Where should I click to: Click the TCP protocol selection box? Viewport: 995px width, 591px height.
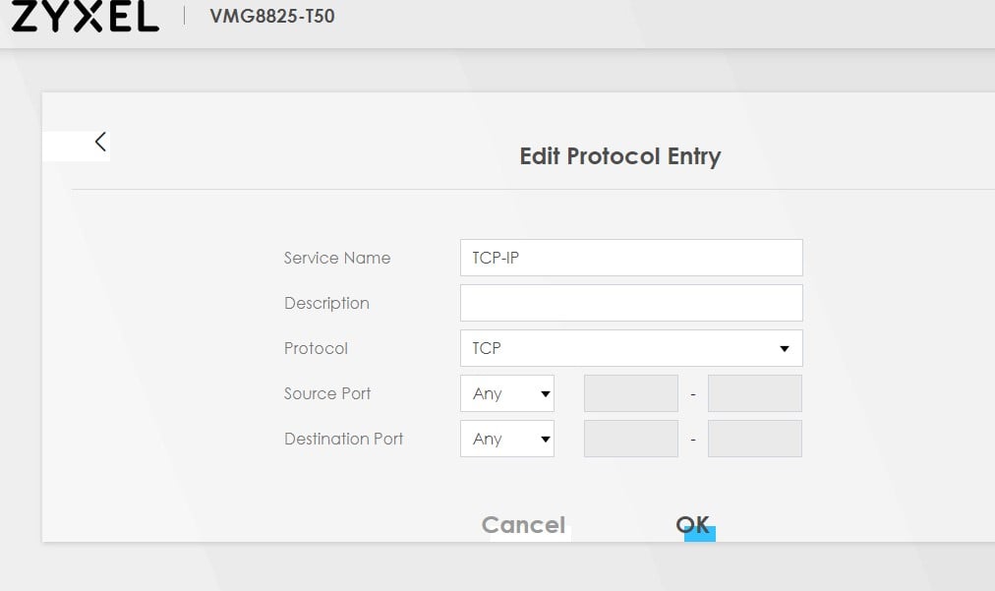click(630, 348)
